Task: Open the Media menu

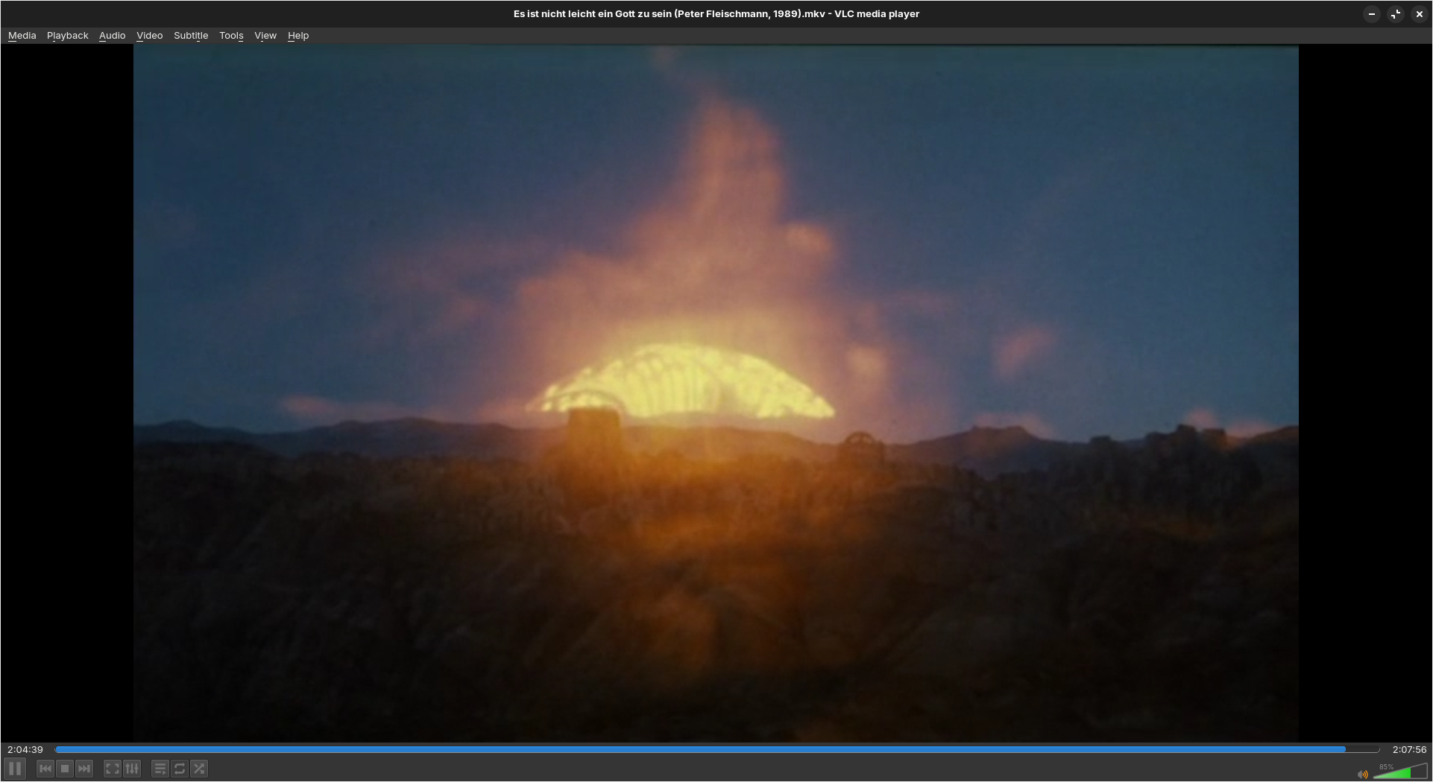Action: pos(22,36)
